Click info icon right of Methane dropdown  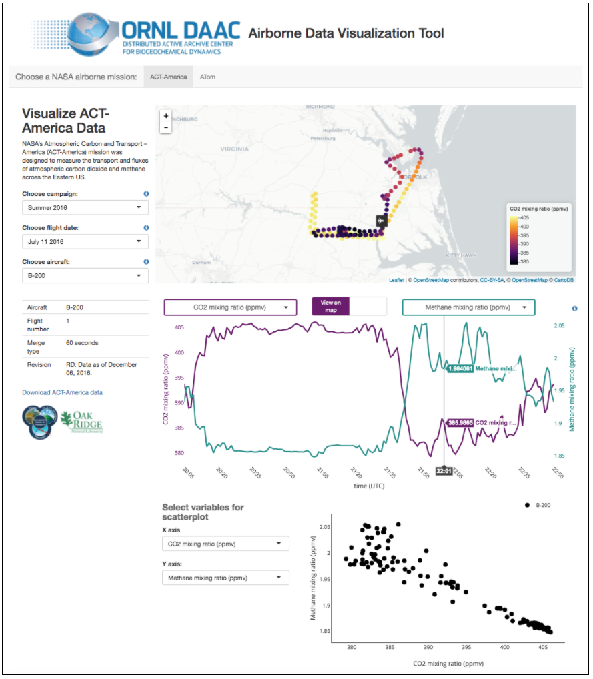click(575, 309)
